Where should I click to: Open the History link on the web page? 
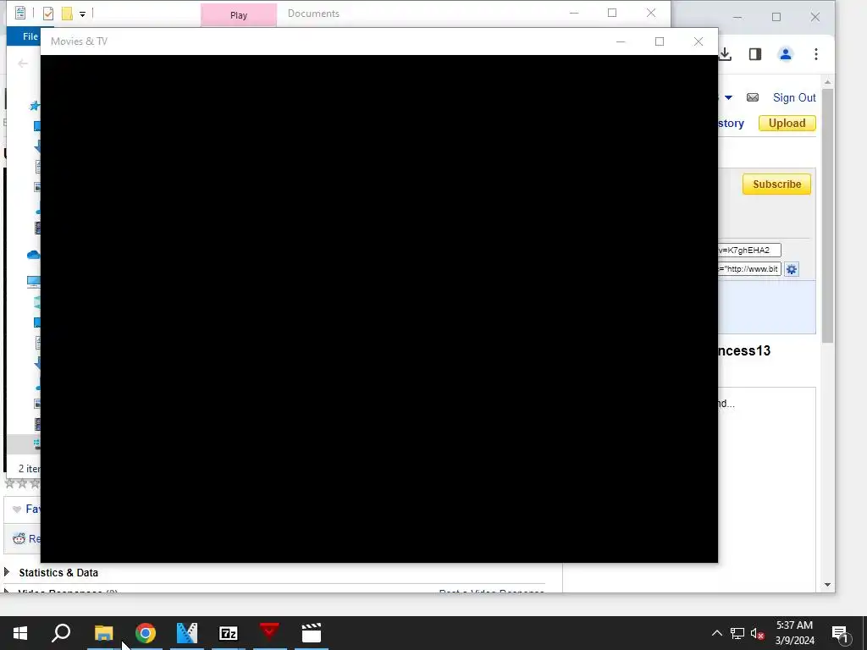[731, 124]
